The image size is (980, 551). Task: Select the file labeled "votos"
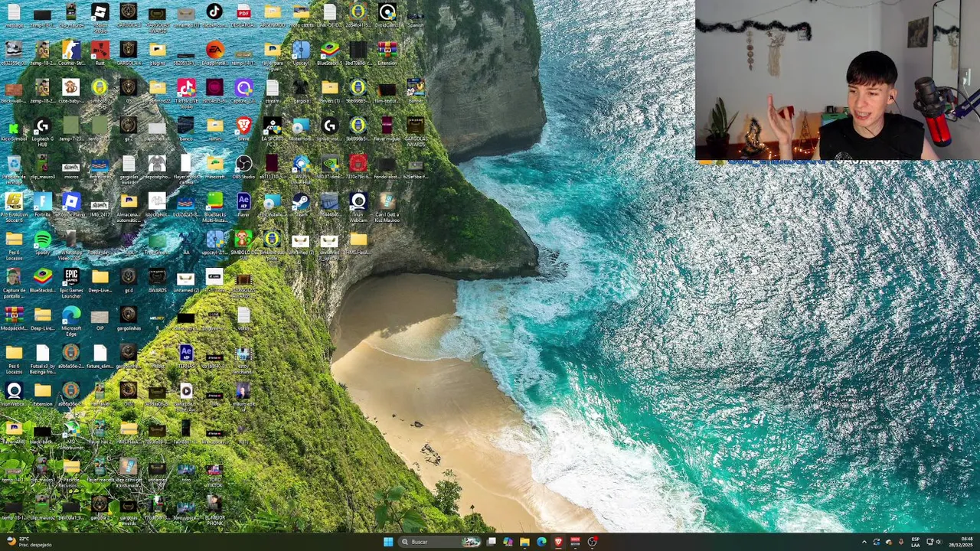tap(243, 318)
